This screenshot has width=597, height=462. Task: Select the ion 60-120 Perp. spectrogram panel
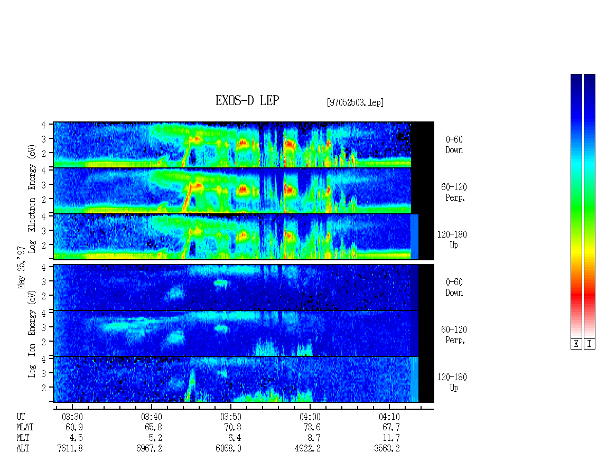point(244,333)
